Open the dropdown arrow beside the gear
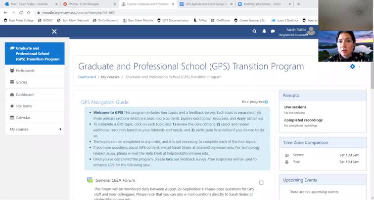This screenshot has height=200, width=374. [x=359, y=67]
